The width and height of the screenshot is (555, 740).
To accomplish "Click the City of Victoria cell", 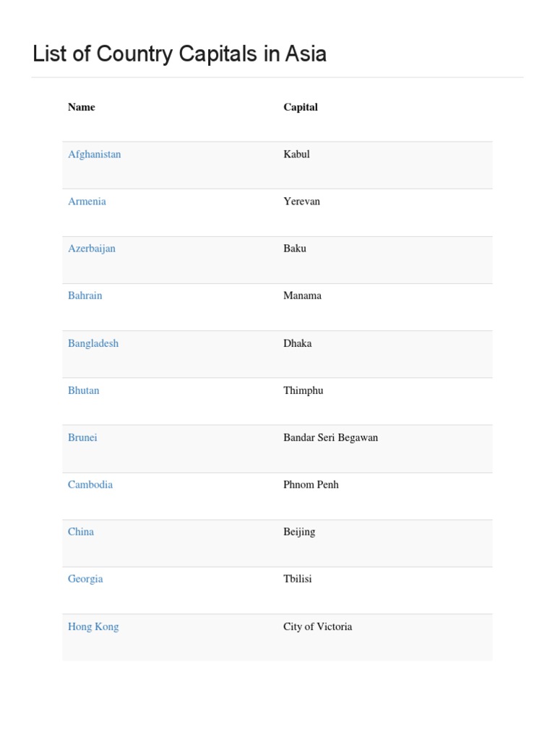I will (x=317, y=627).
